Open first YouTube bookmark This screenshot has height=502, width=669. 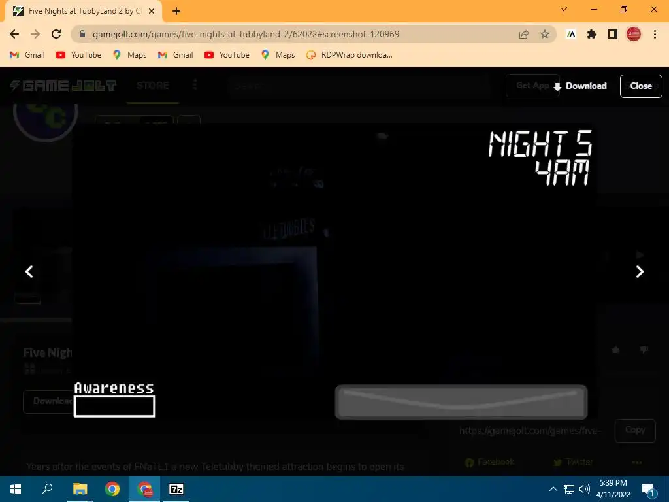(x=78, y=55)
